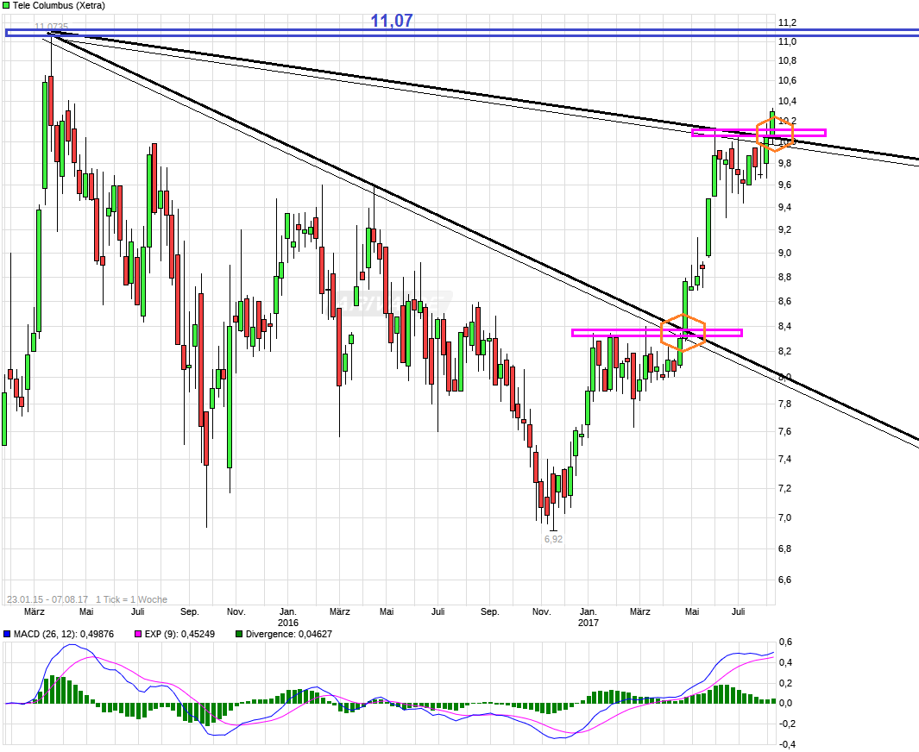Click the 2016 year label on time axis
This screenshot has height=752, width=919.
[x=287, y=623]
